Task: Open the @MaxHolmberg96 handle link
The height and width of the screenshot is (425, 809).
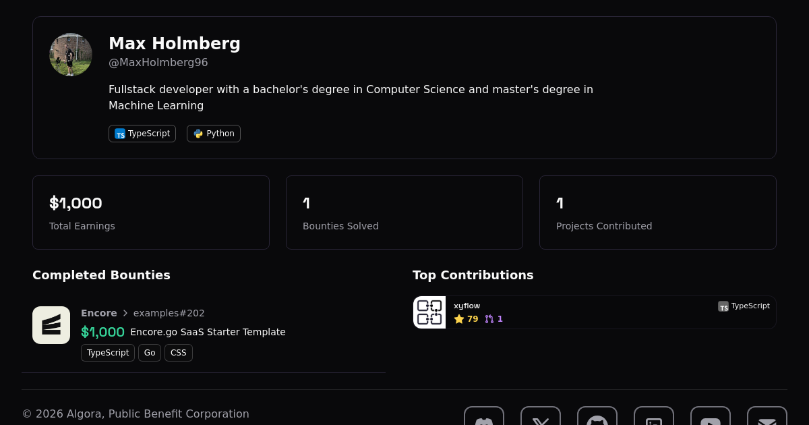Action: (158, 63)
